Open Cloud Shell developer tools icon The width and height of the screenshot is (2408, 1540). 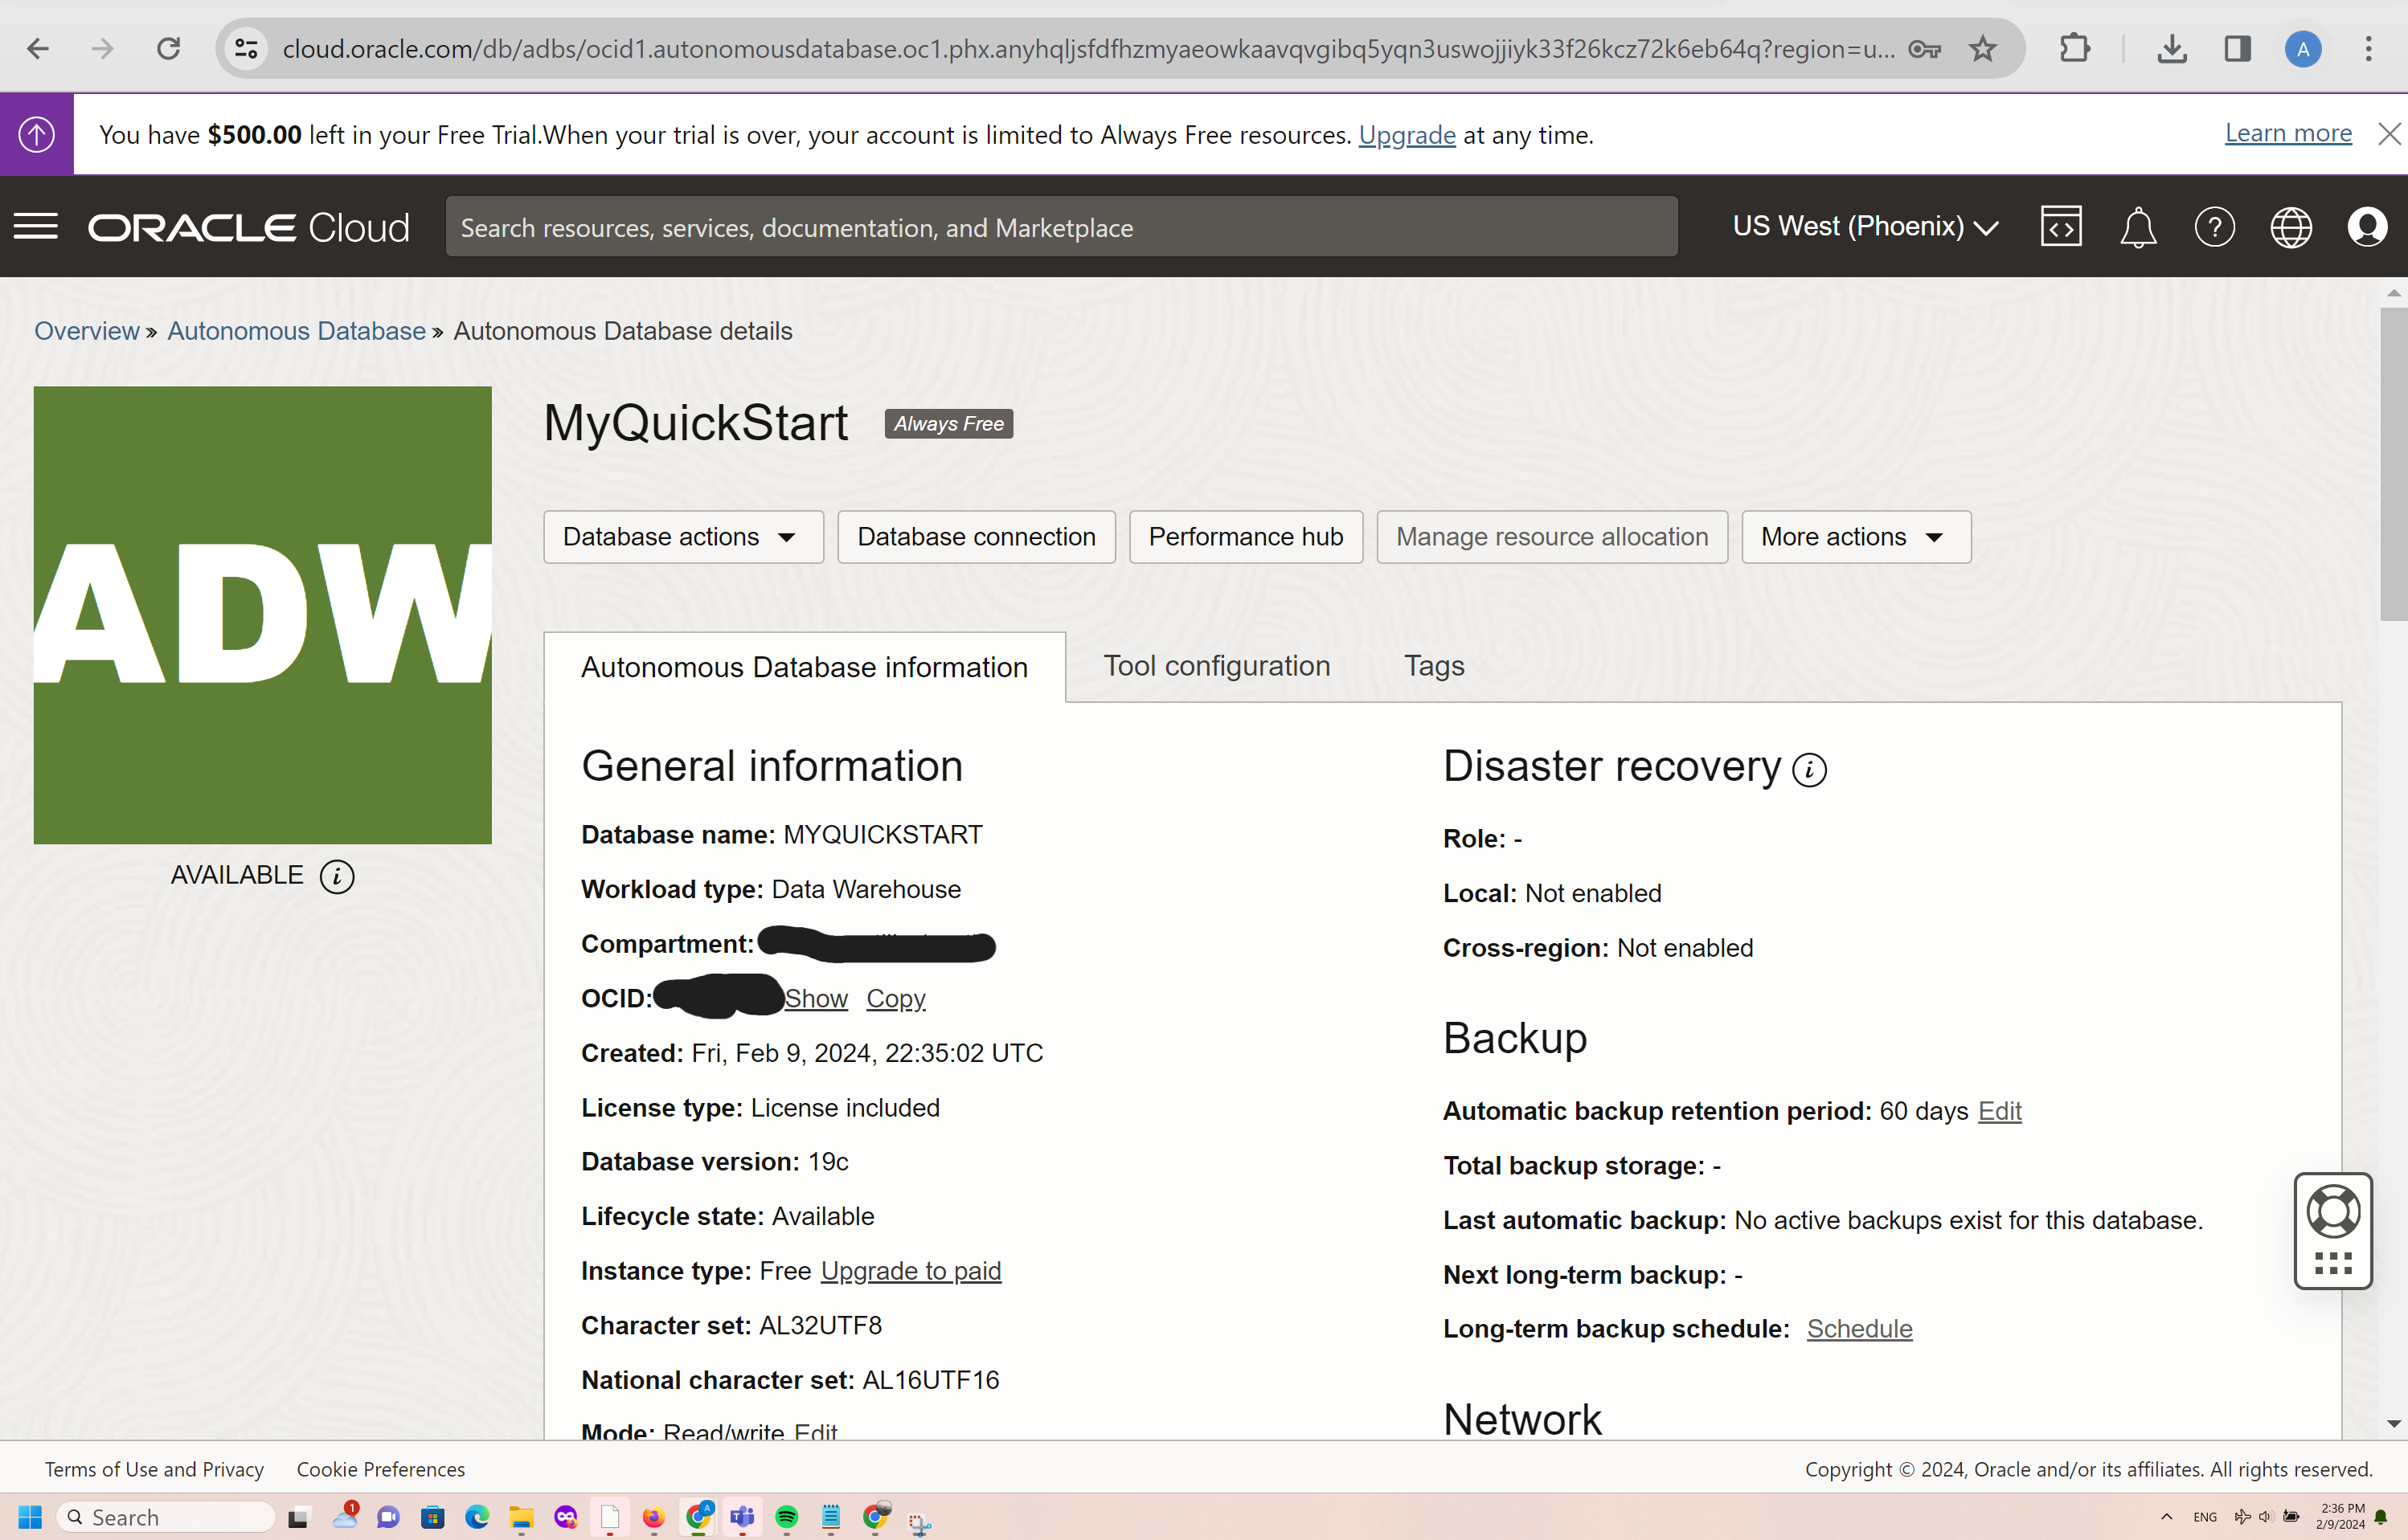point(2061,227)
